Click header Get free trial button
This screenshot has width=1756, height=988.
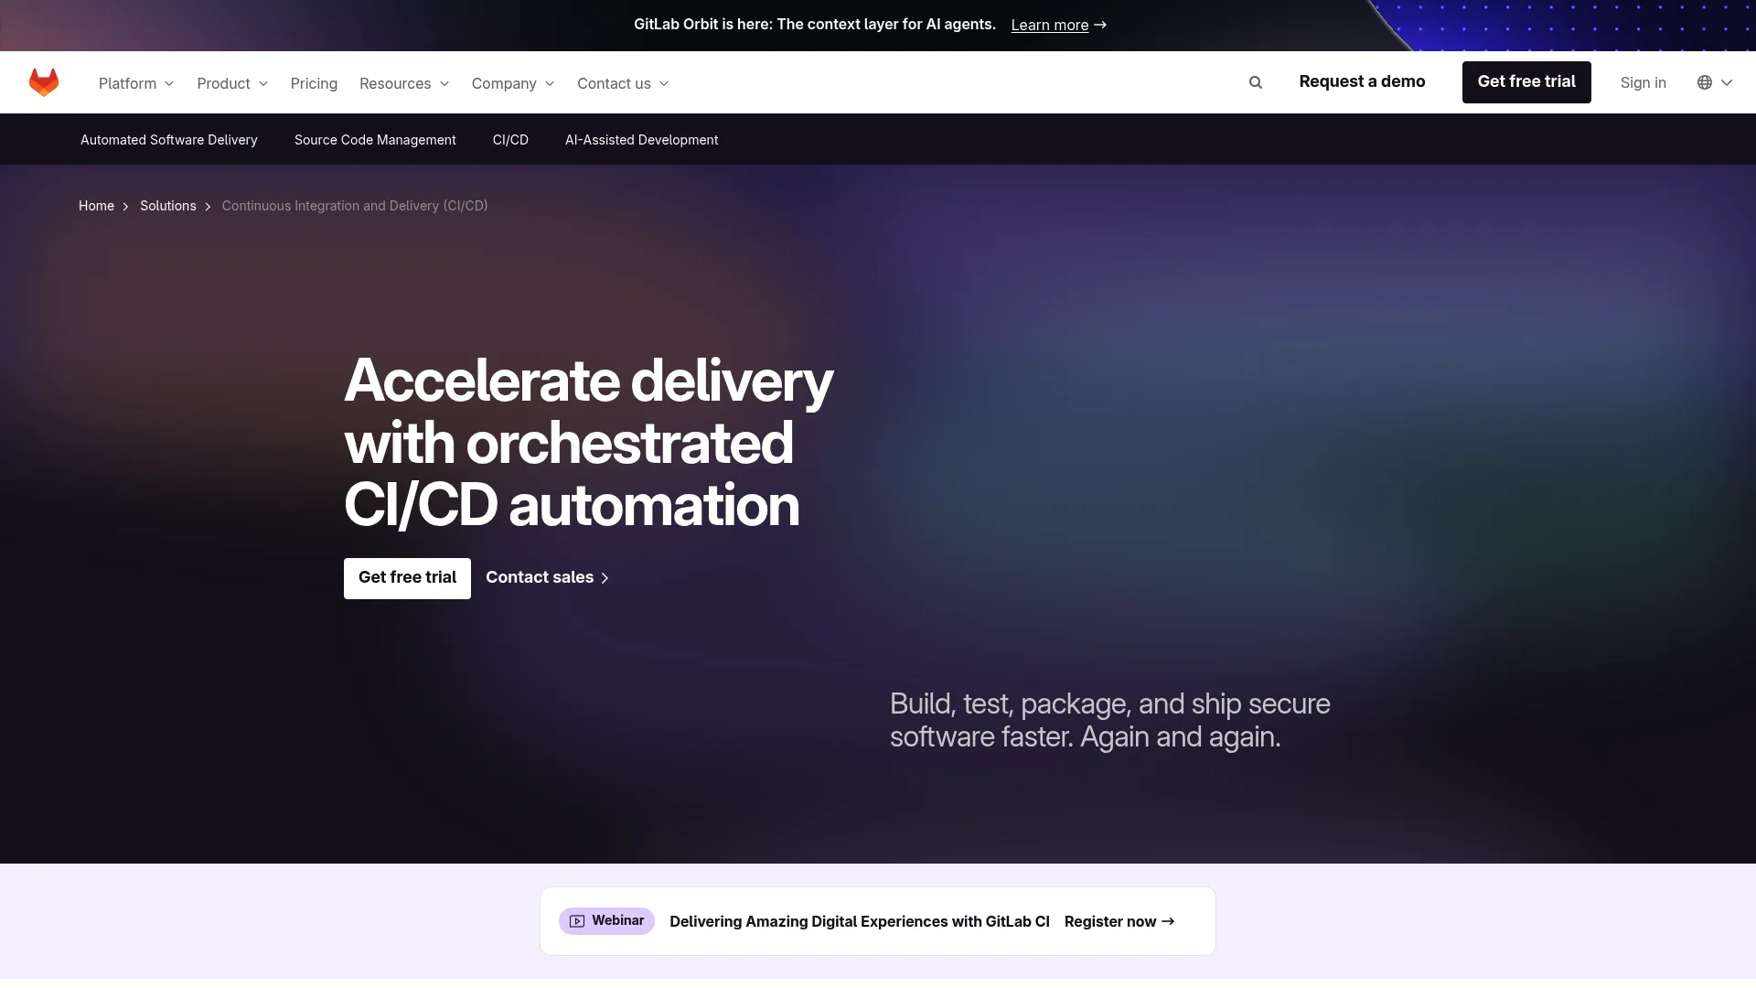coord(1526,82)
